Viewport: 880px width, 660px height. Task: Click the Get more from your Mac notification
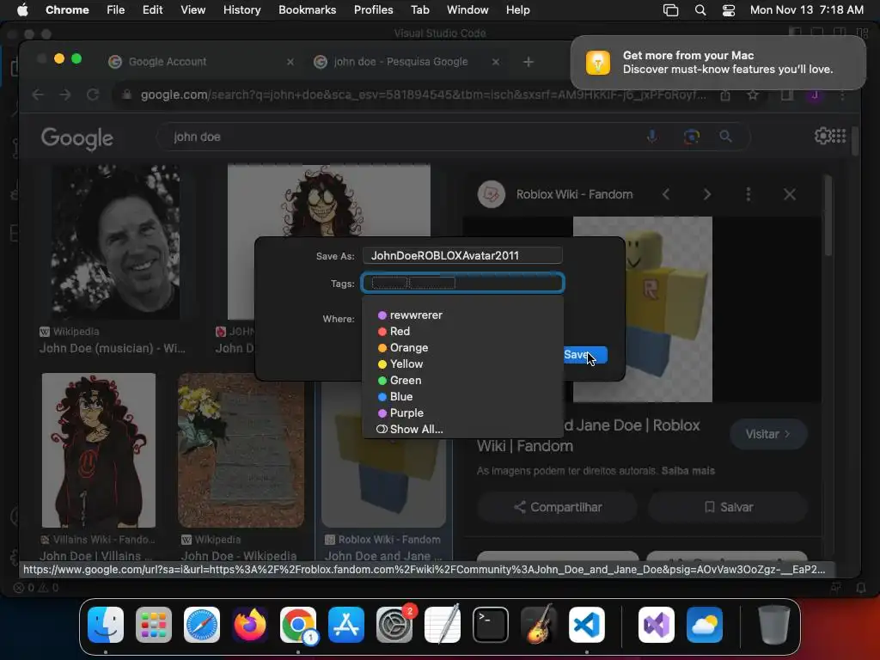pos(718,62)
